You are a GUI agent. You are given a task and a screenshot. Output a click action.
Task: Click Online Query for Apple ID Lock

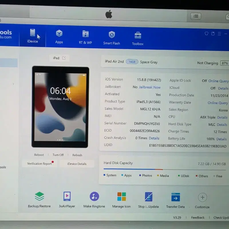[218, 81]
